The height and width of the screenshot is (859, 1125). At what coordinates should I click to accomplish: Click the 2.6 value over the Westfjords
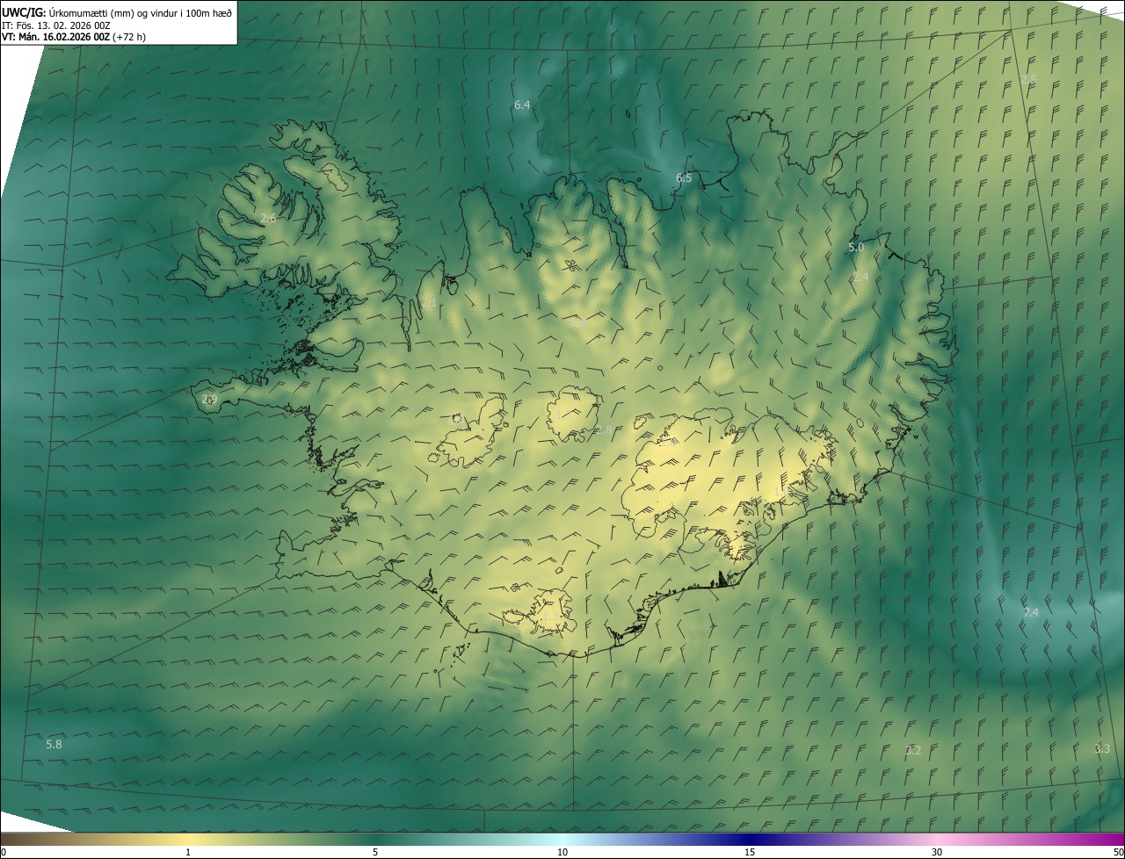click(268, 218)
